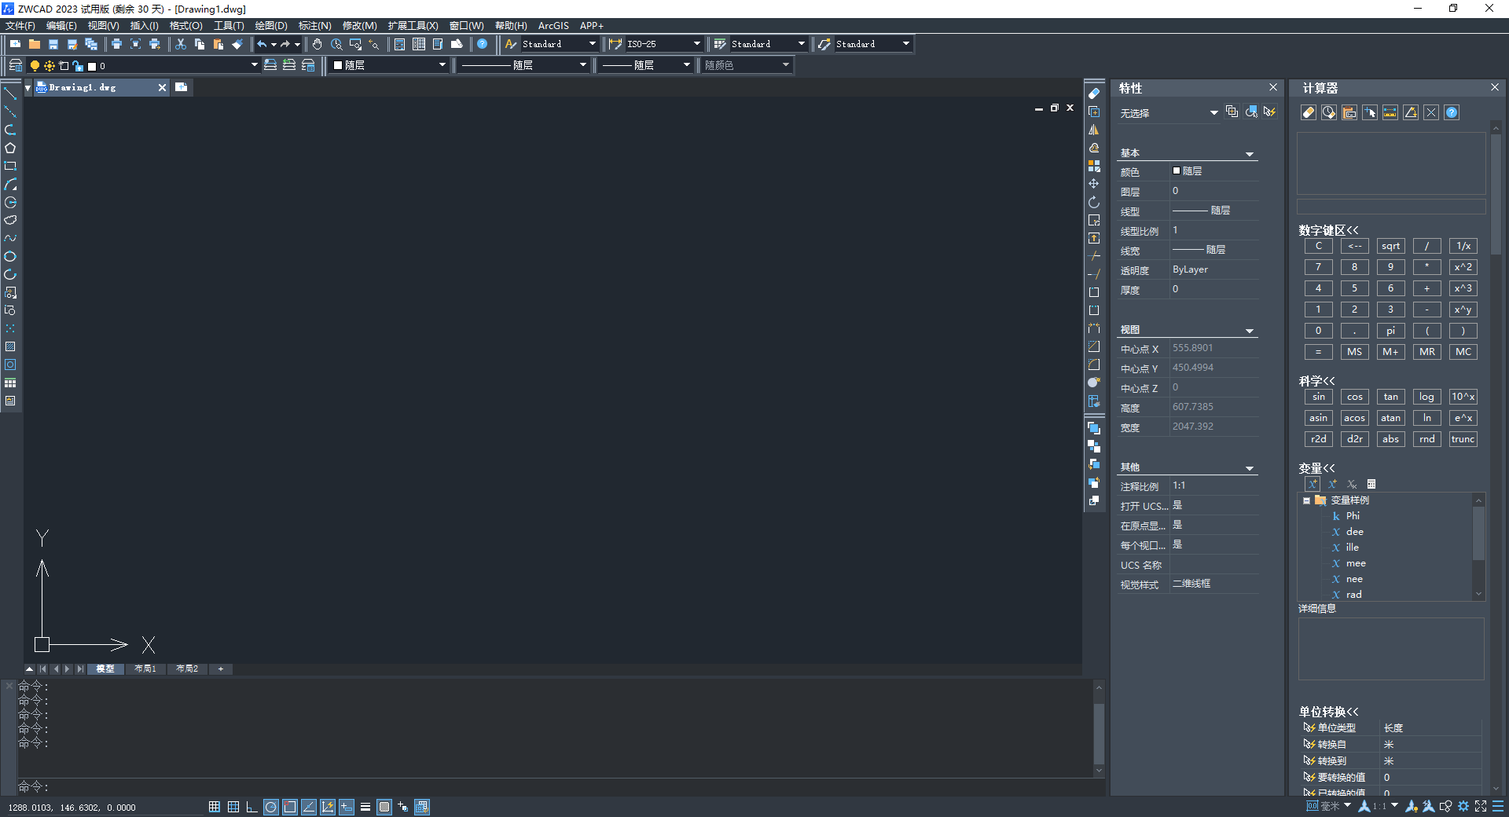1509x817 pixels.
Task: Click the sqrt calculator button
Action: point(1391,246)
